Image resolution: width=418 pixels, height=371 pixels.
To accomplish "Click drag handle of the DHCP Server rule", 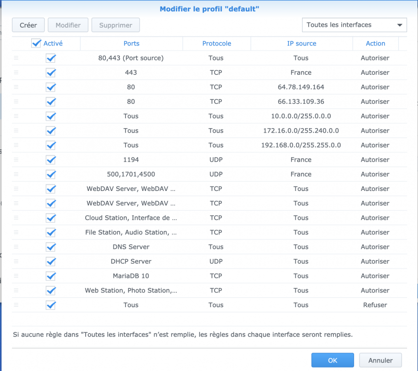I will click(16, 261).
